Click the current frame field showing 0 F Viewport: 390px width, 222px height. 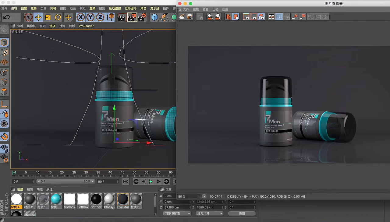23,181
